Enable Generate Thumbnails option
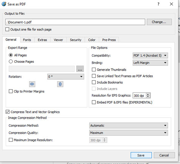 point(94,70)
